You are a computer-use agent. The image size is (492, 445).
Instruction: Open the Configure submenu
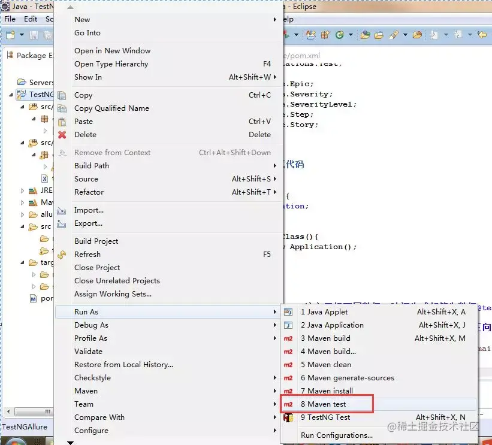(x=169, y=430)
